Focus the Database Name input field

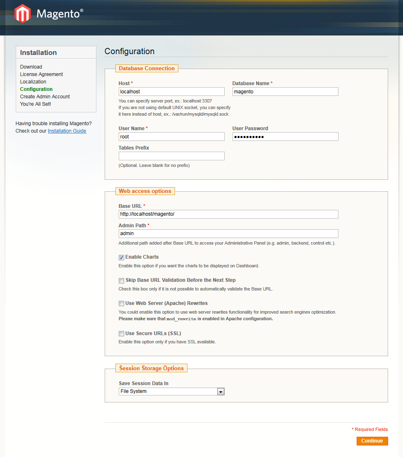coord(285,91)
